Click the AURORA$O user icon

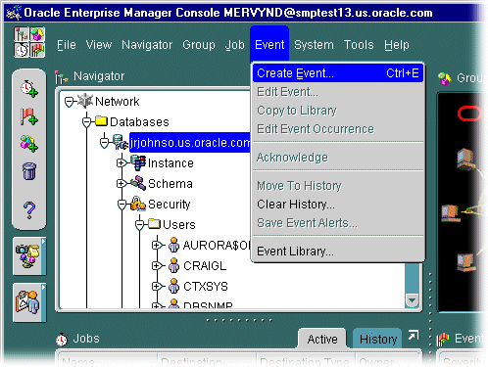(x=173, y=245)
